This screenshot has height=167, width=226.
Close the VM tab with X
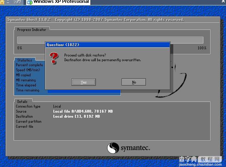point(223,1)
